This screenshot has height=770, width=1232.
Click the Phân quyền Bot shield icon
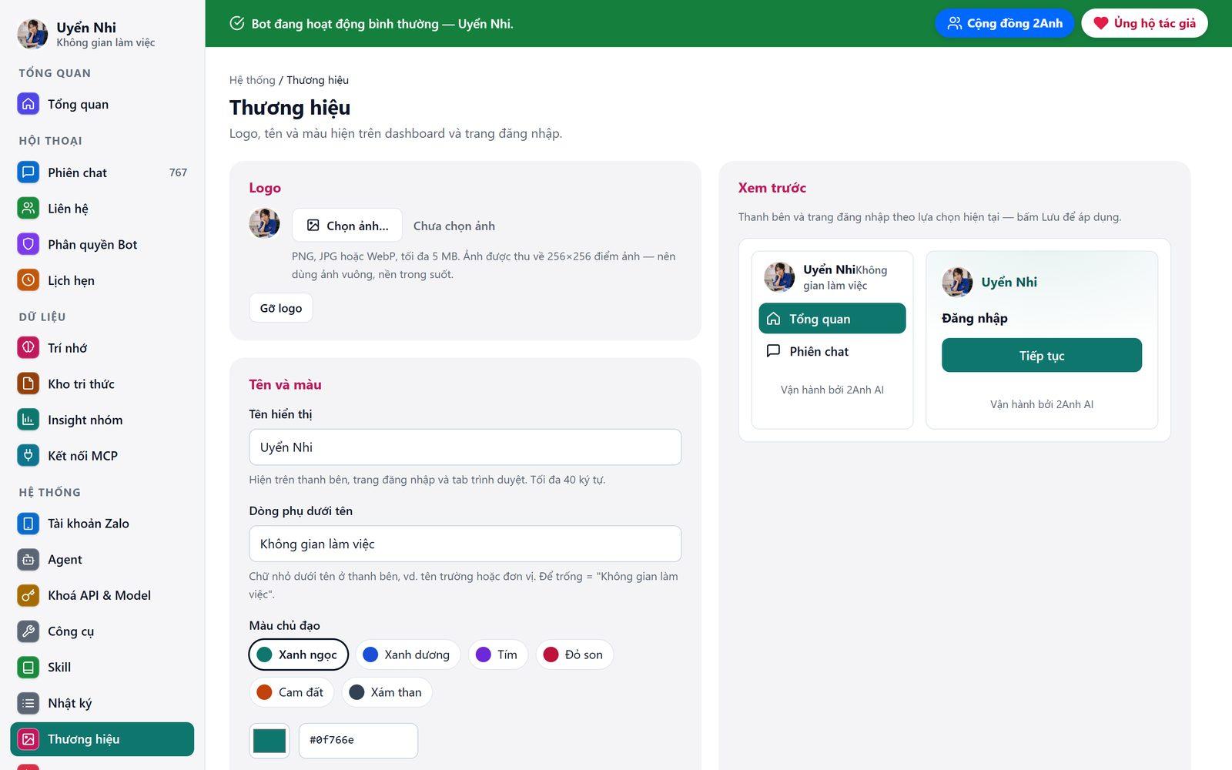click(x=28, y=245)
